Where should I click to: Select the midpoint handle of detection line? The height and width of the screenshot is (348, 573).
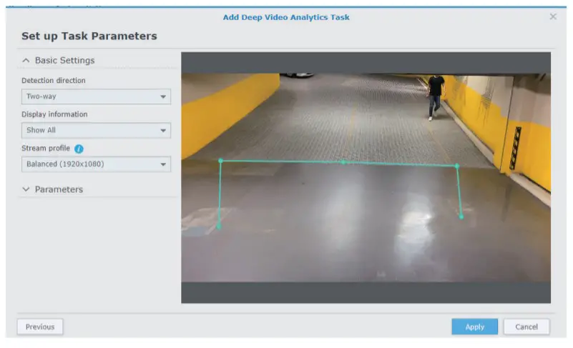click(343, 162)
